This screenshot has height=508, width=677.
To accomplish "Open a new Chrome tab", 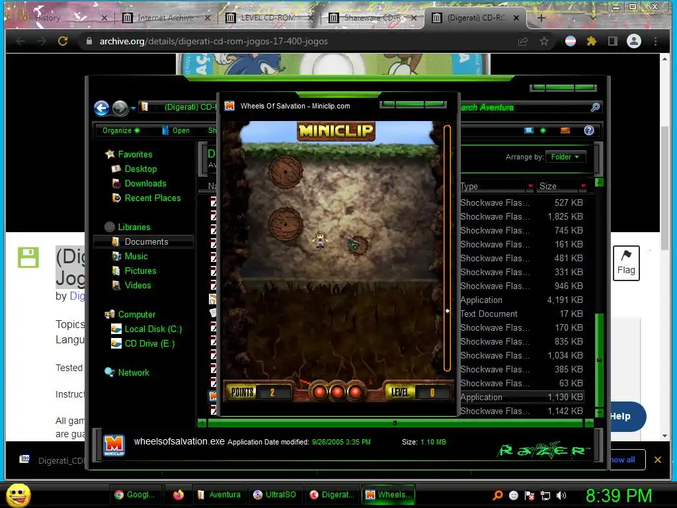I will 541,18.
